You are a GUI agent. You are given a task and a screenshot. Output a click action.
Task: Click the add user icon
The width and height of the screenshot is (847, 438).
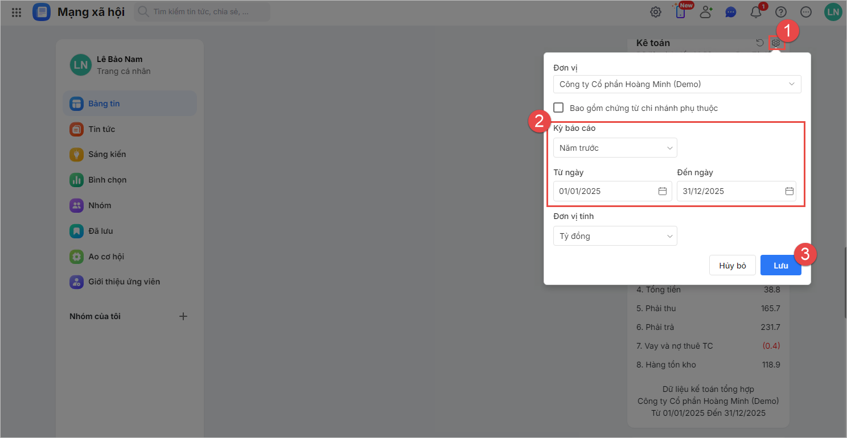coord(706,12)
